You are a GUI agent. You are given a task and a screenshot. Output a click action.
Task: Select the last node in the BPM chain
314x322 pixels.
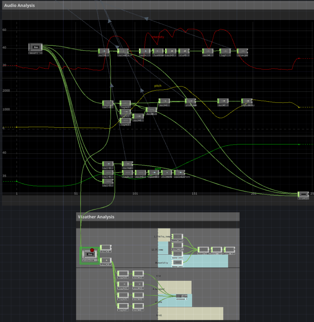(x=179, y=172)
